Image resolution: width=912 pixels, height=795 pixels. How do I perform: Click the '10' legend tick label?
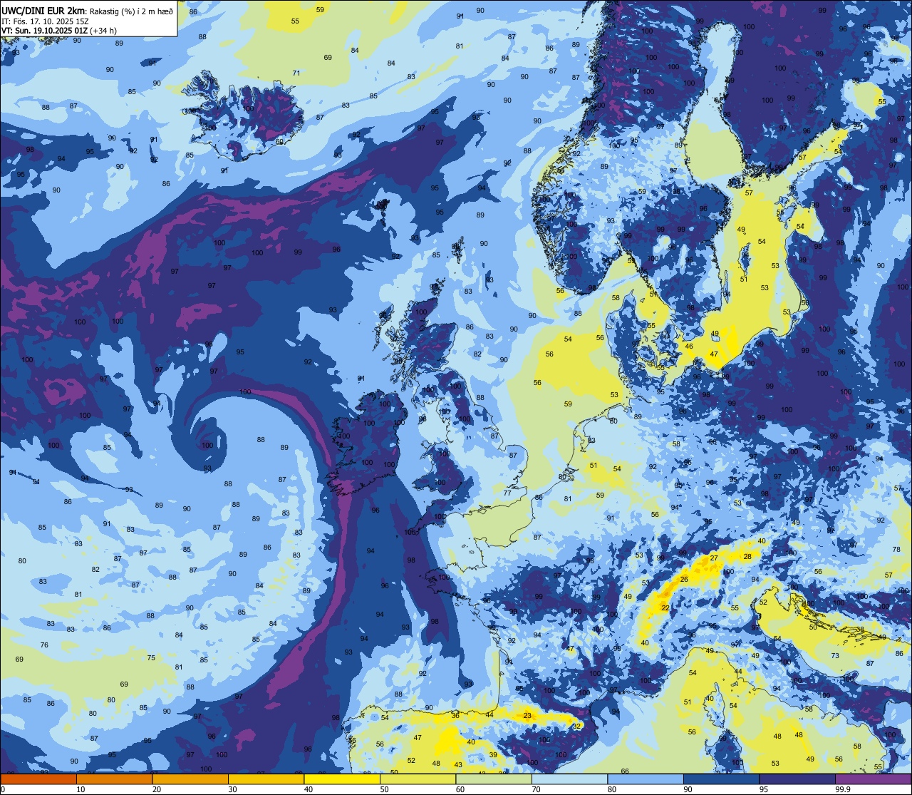tap(81, 789)
